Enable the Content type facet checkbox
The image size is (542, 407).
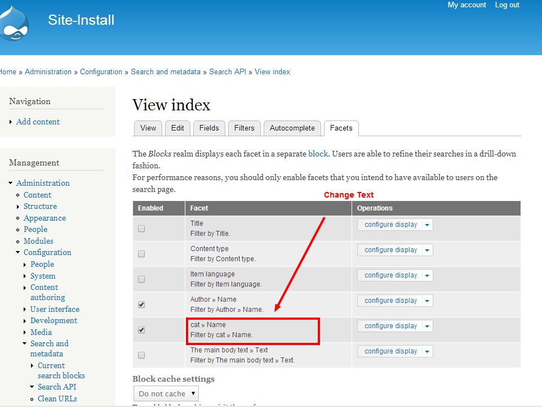(141, 254)
